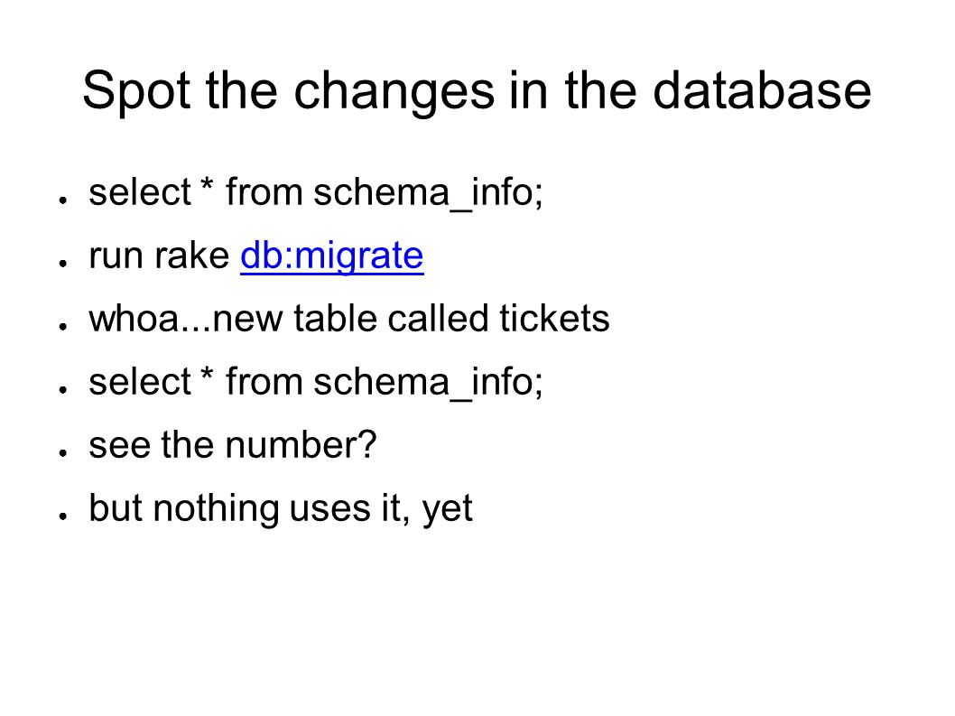Click the schema_info query line below the tickets bullet
This screenshot has height=716, width=955.
[316, 382]
